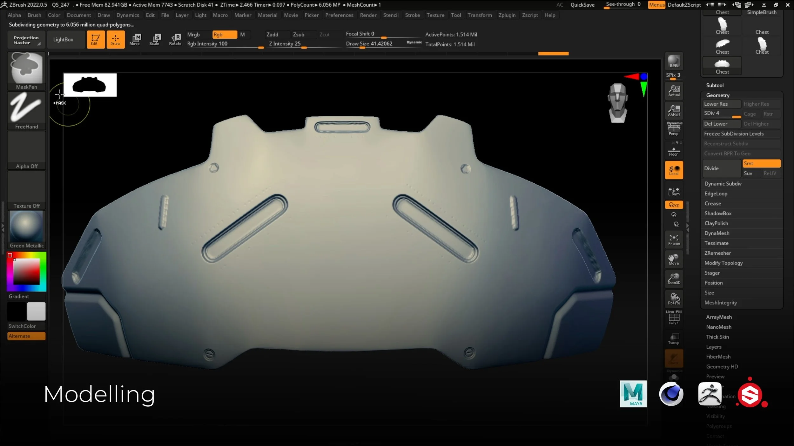Screen dimensions: 794x446
Task: Select the Move view icon
Action: 674,259
